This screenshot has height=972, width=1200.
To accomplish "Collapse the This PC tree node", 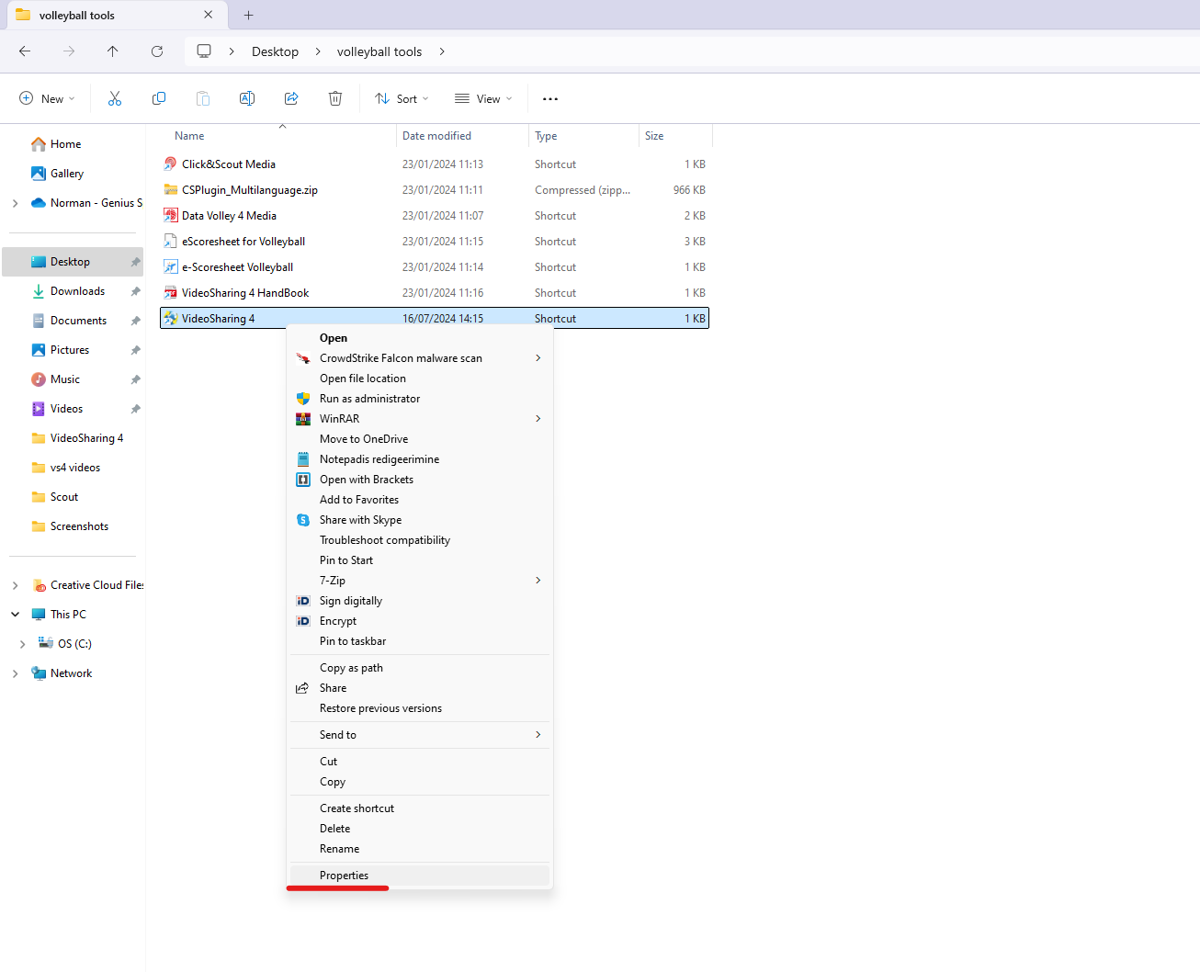I will pos(15,615).
